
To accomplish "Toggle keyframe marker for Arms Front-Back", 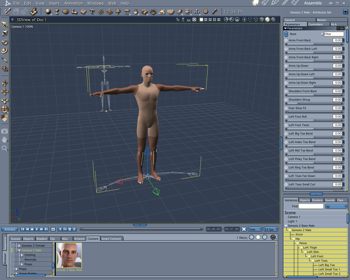I will click(286, 40).
